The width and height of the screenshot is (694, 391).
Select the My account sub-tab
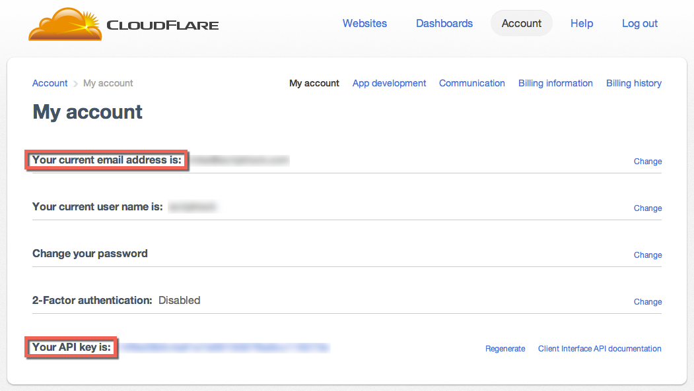tap(314, 83)
